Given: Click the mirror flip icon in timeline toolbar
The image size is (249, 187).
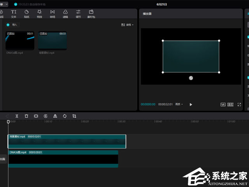Looking at the screenshot, I should 55,116.
